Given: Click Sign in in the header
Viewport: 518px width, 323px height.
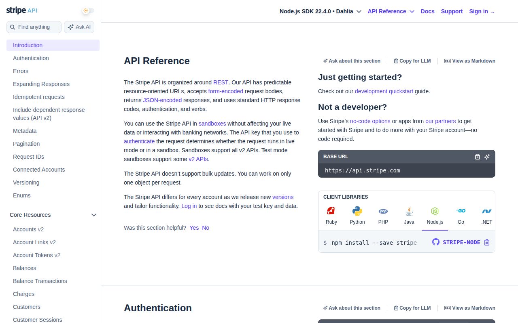Looking at the screenshot, I should pyautogui.click(x=482, y=11).
